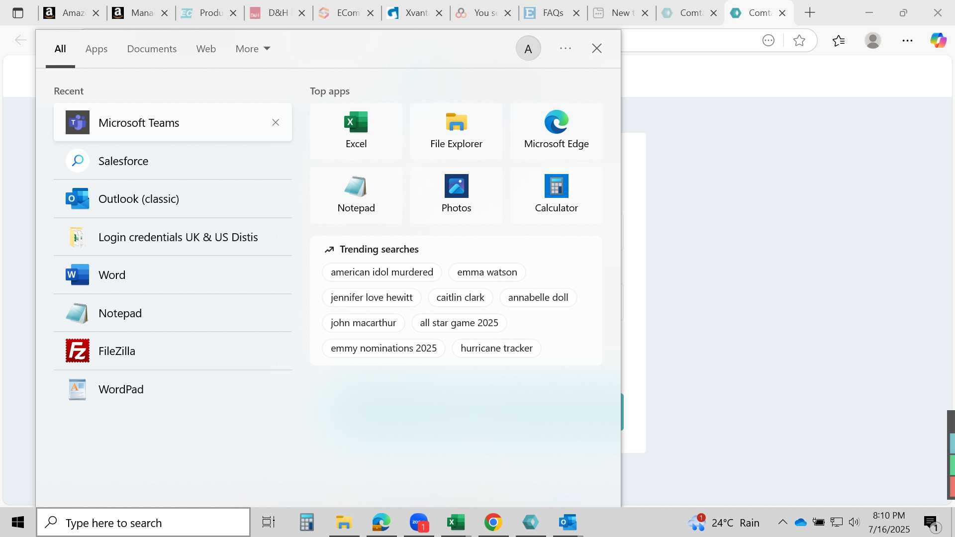Open Notepad from Recent list
Image resolution: width=955 pixels, height=537 pixels.
coord(173,313)
